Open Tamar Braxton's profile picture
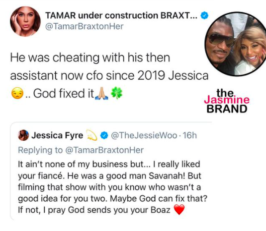The height and width of the screenshot is (231, 266). pyautogui.click(x=25, y=21)
